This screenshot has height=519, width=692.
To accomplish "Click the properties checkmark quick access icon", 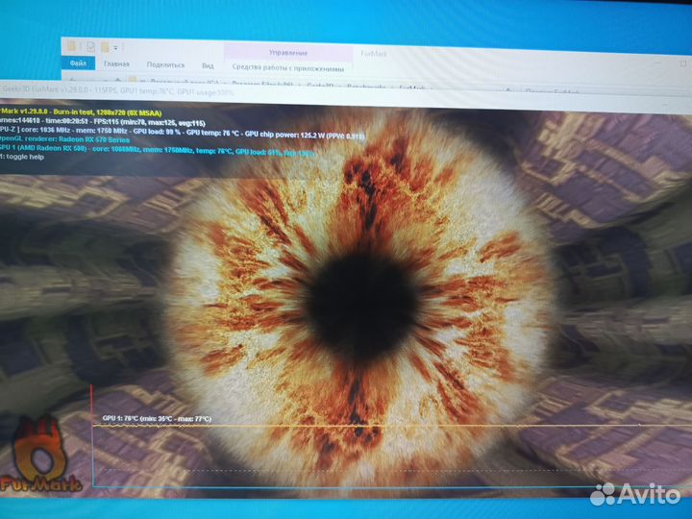I will pos(91,46).
